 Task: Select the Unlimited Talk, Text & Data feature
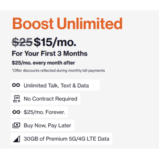click(x=55, y=85)
